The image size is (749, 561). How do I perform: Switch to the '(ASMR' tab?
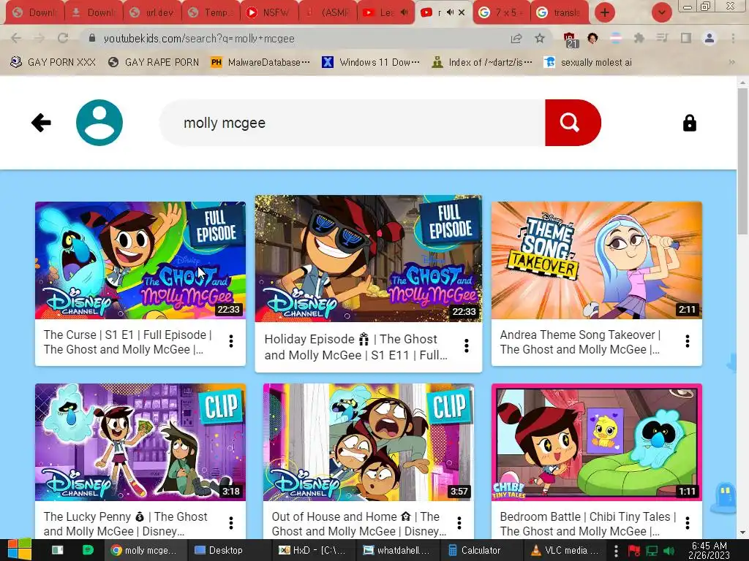tap(327, 12)
